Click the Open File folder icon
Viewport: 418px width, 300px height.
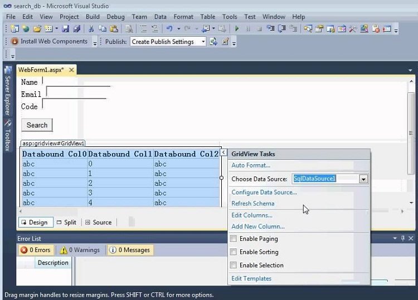tap(37, 28)
